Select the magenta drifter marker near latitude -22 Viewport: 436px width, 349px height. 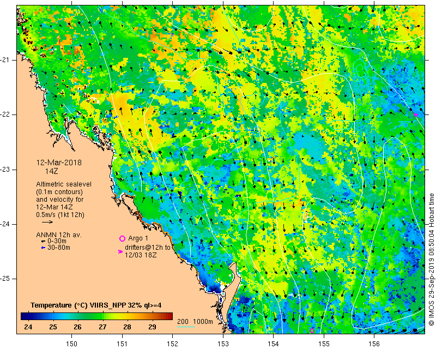tap(416, 115)
